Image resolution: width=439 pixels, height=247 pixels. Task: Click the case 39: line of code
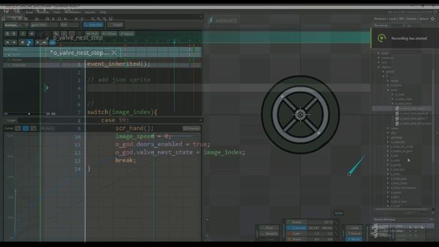point(115,120)
